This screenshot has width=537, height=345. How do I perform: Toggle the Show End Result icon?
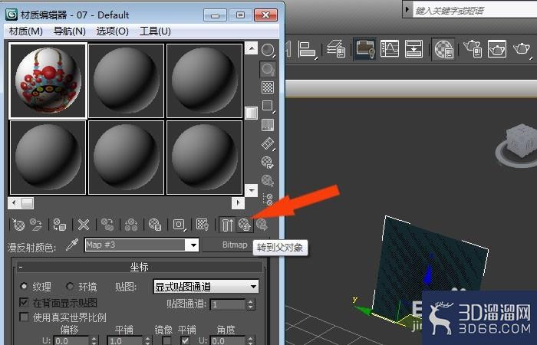pos(227,225)
